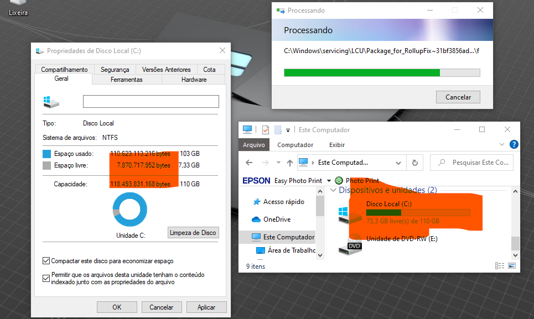This screenshot has width=534, height=319.
Task: Click the New folder quick access icon
Action: coord(278,129)
